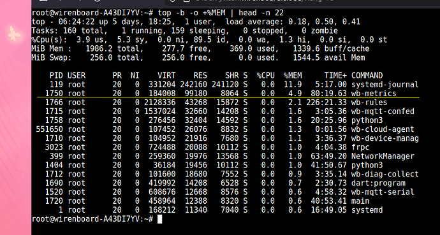Click the terminal cursor at the bottom prompt

tap(159, 219)
